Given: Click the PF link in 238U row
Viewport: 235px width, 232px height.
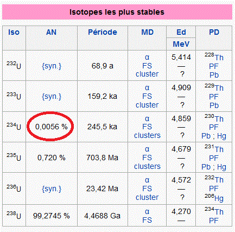Looking at the screenshot, I should pos(214,221).
